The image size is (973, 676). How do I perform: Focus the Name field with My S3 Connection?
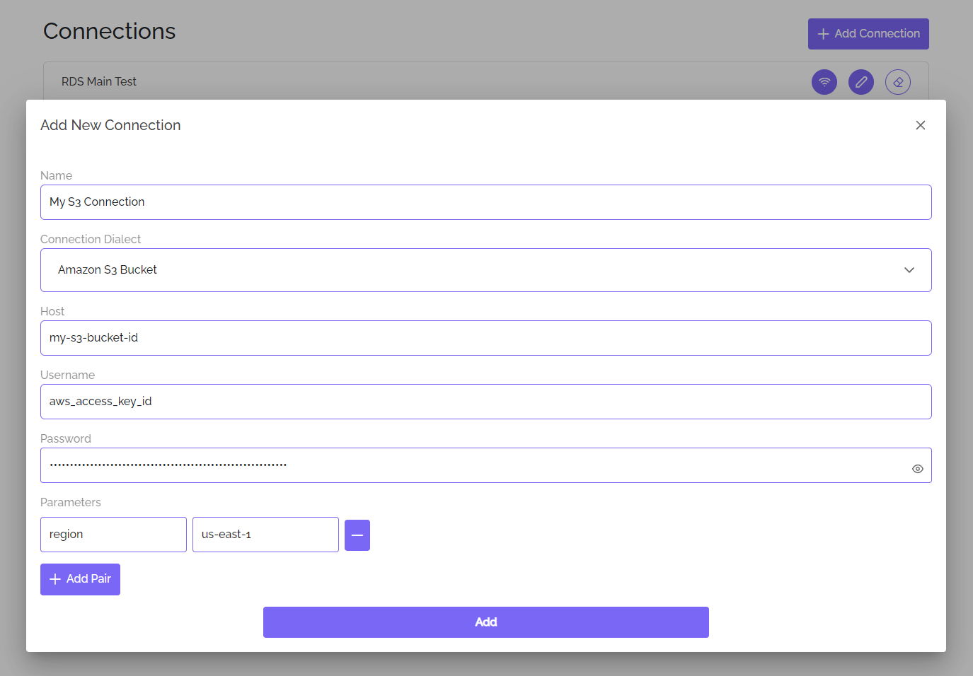[485, 202]
